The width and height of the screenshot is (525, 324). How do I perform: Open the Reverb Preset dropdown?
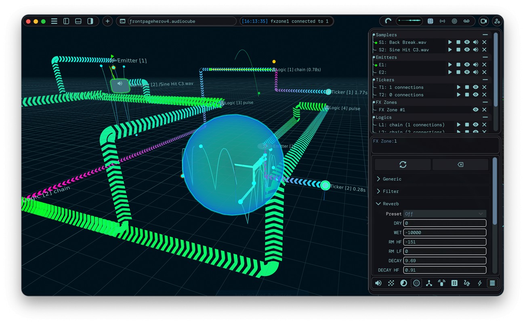tap(444, 214)
